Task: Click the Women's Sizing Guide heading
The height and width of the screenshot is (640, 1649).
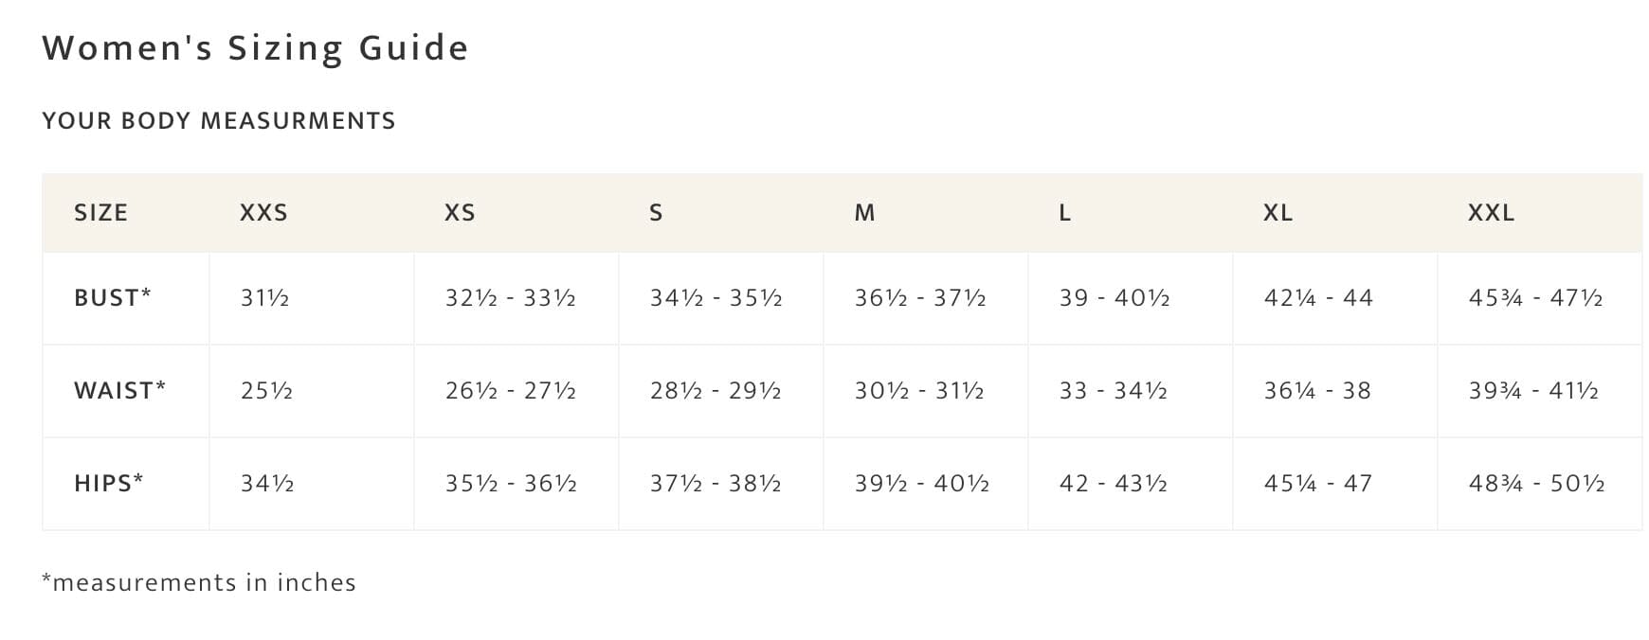Action: (255, 48)
